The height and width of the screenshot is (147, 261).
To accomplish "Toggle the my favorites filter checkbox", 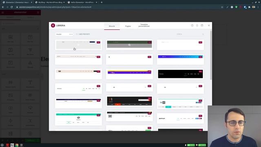I will (x=77, y=34).
